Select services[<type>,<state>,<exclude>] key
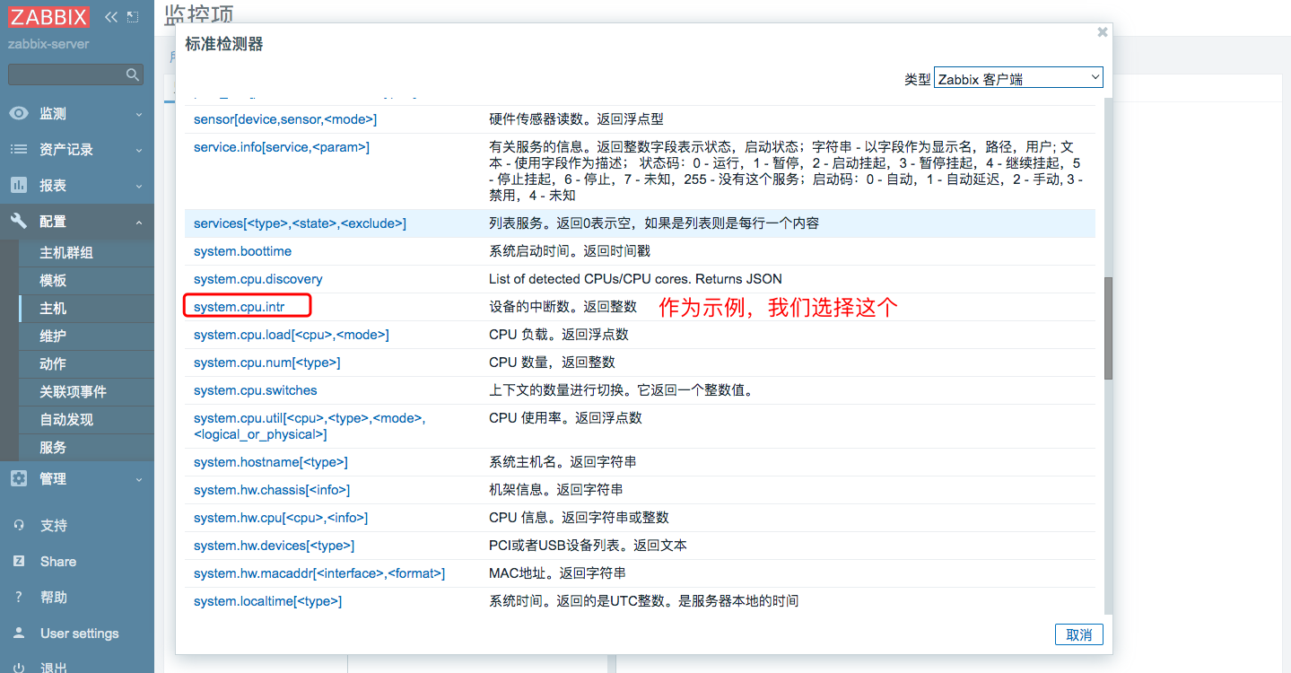The width and height of the screenshot is (1291, 673). [300, 223]
